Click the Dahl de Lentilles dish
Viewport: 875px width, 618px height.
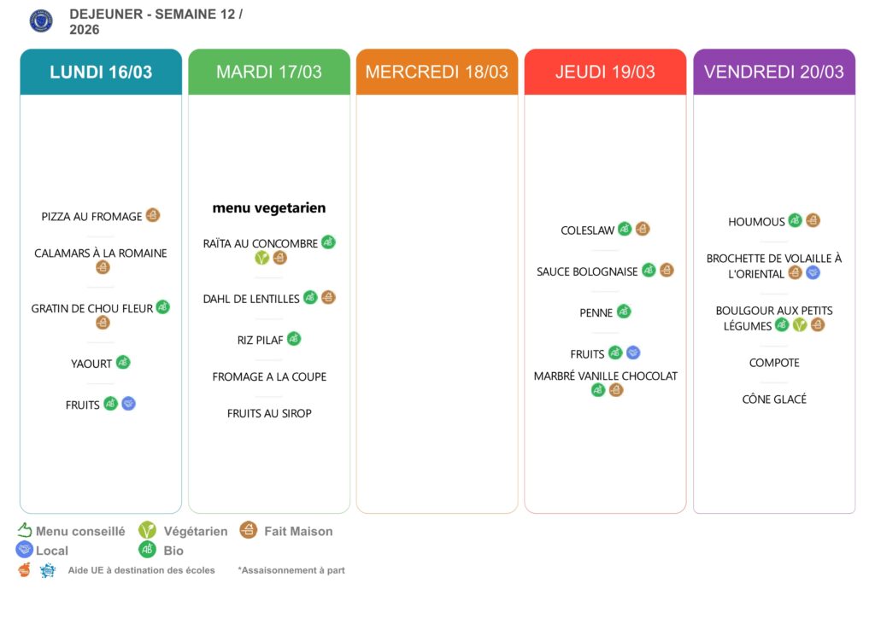point(251,299)
